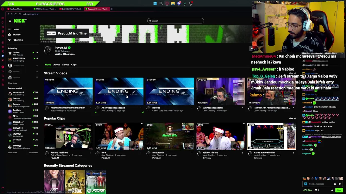The height and width of the screenshot is (194, 346).
Task: Play the Aywaaaaaaaaaach video thumbnail
Action: click(x=221, y=91)
